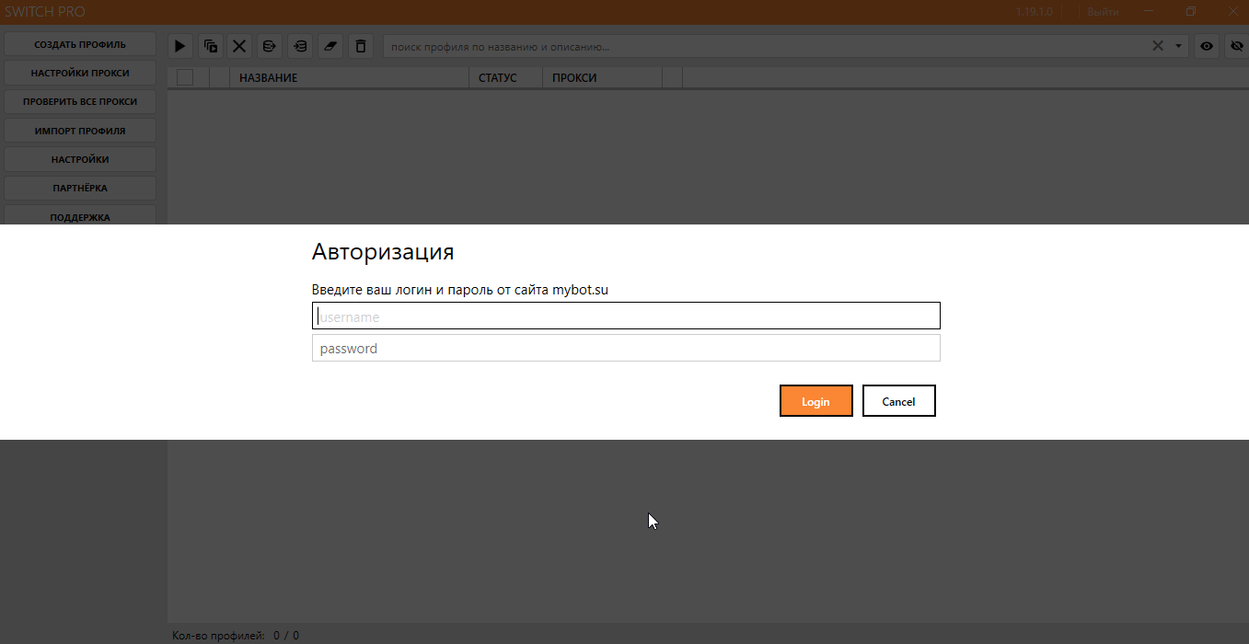Click the profile search field

[766, 46]
